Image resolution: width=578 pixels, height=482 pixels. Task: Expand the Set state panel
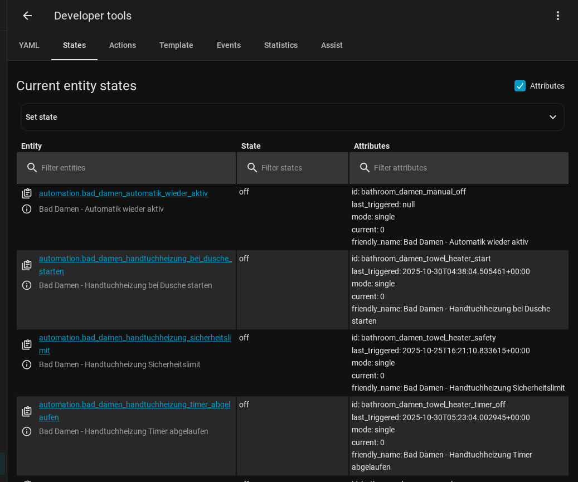[292, 117]
